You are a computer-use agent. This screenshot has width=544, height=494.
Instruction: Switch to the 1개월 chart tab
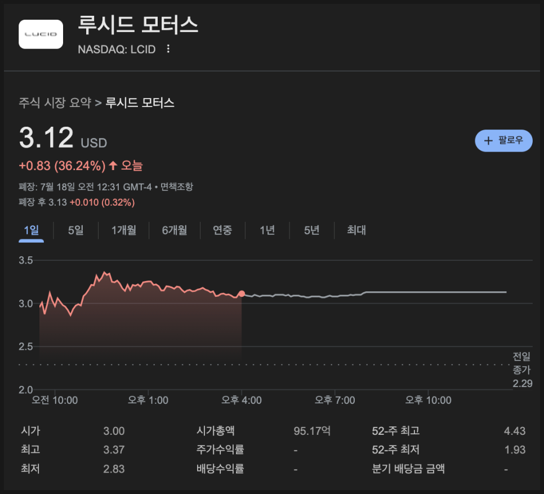(x=123, y=230)
